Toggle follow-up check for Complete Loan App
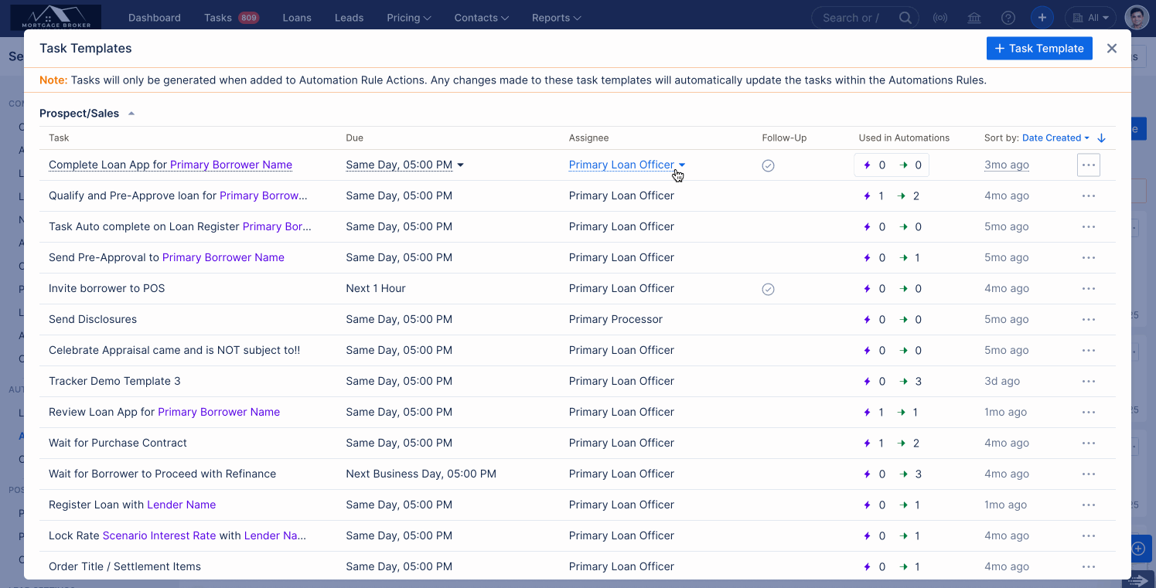 pyautogui.click(x=768, y=165)
